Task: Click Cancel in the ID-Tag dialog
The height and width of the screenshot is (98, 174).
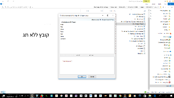Action: (x=92, y=77)
